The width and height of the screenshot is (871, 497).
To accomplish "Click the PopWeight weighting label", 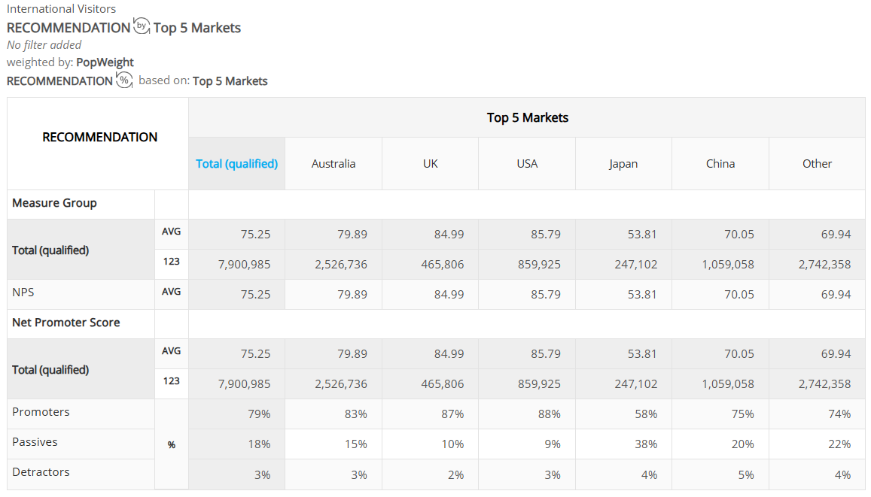I will point(105,62).
